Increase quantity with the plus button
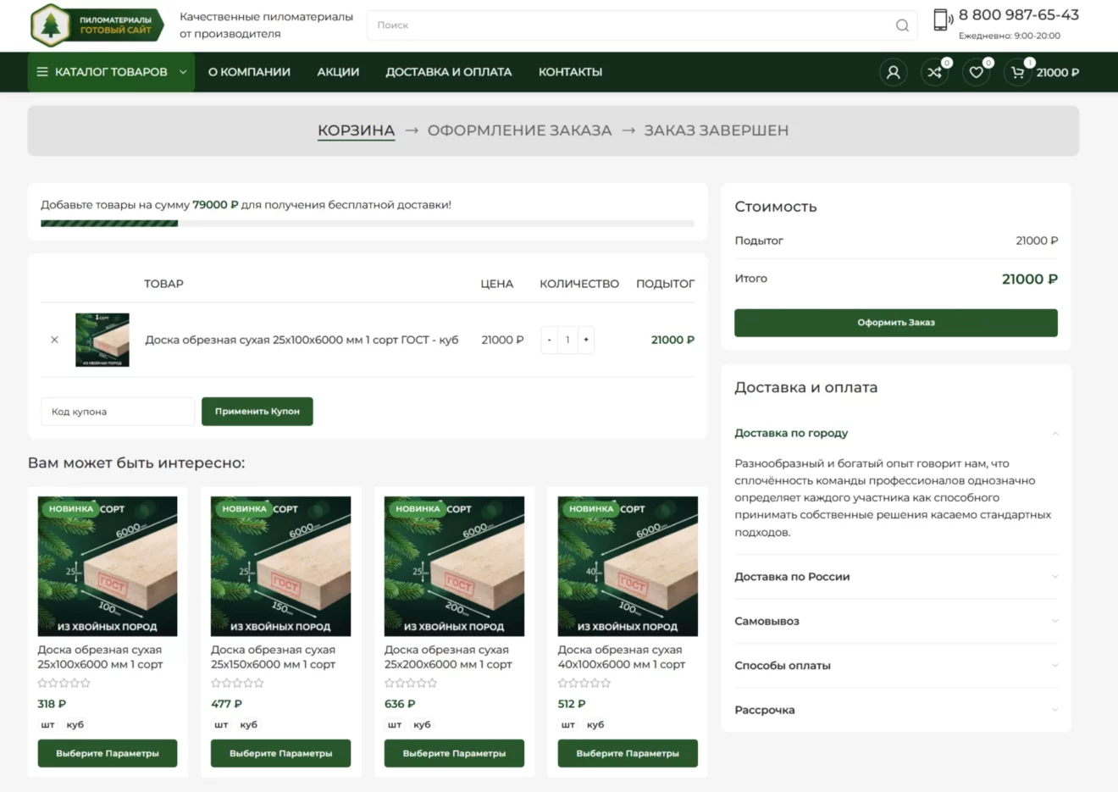1118x792 pixels. 585,340
